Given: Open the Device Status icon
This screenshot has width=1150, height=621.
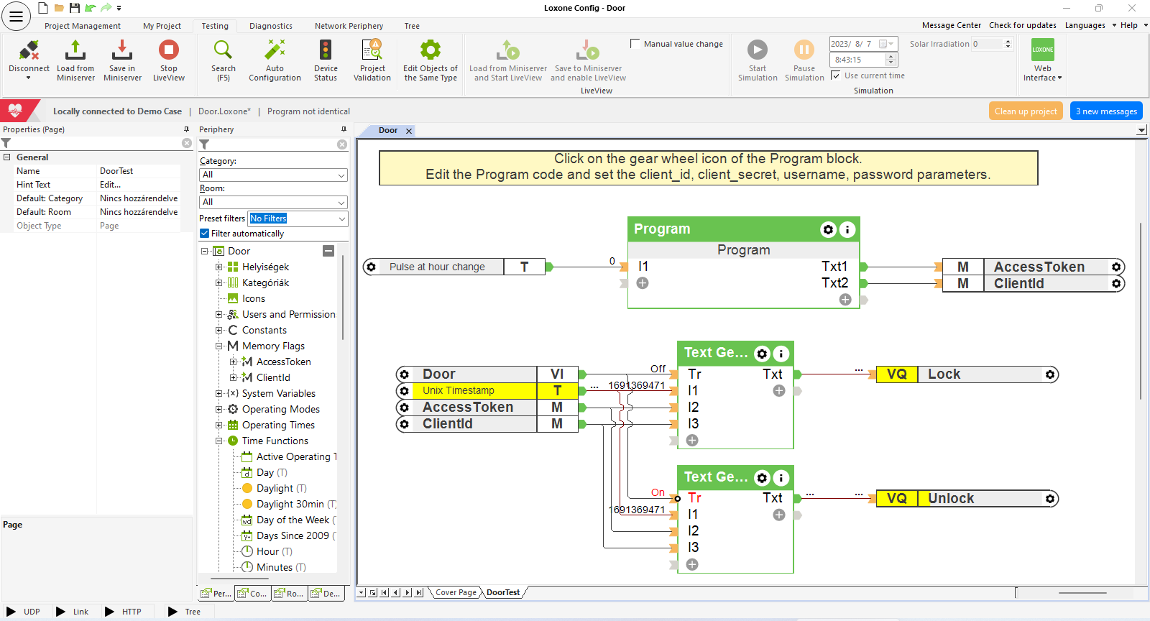Looking at the screenshot, I should click(x=326, y=51).
